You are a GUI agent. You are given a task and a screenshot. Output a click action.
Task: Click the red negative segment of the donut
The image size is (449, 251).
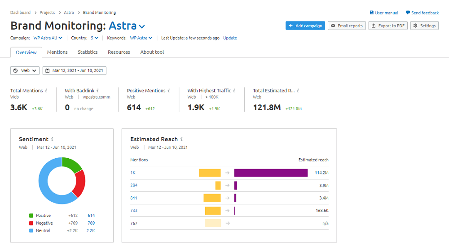80,184
